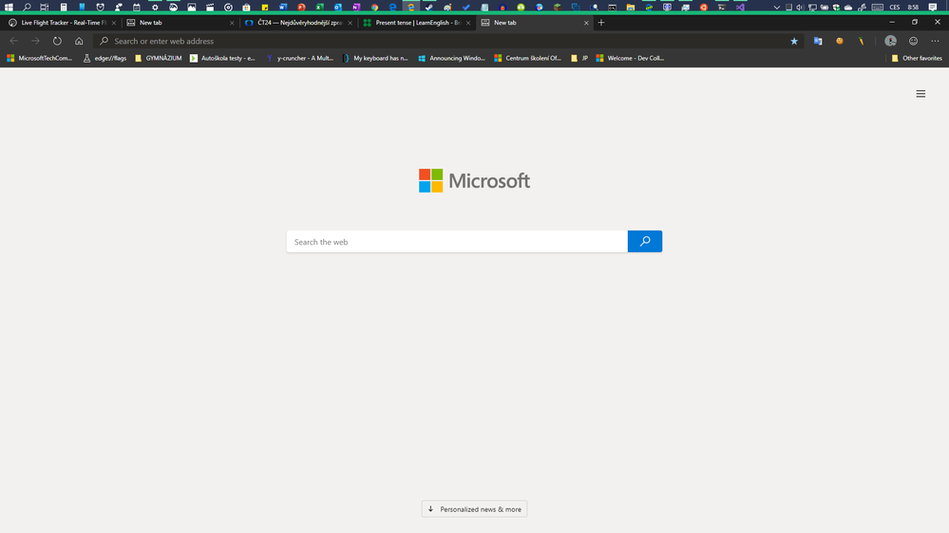
Task: Launch PowerPoint from the taskbar
Action: point(301,8)
